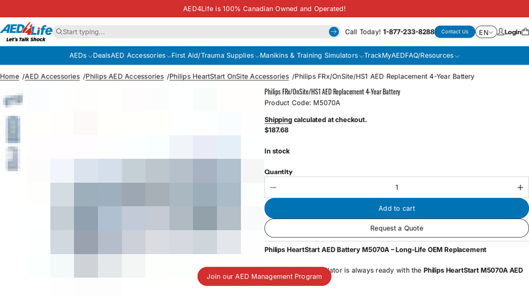Open the Shipping policy link
The image size is (529, 297).
pos(278,120)
